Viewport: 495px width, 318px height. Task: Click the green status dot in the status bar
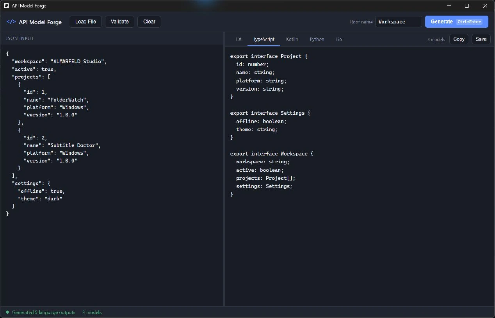[7, 312]
